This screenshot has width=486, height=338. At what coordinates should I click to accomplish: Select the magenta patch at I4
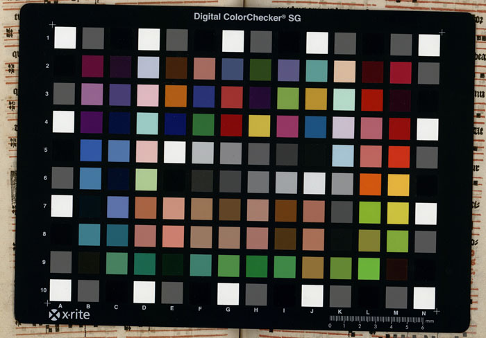click(x=287, y=127)
